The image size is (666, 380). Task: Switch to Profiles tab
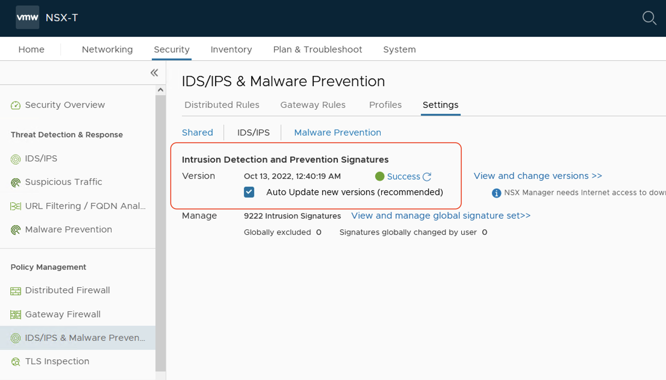385,105
